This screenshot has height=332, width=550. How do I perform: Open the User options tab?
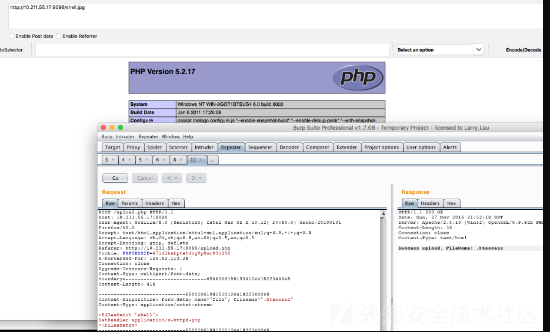click(421, 147)
